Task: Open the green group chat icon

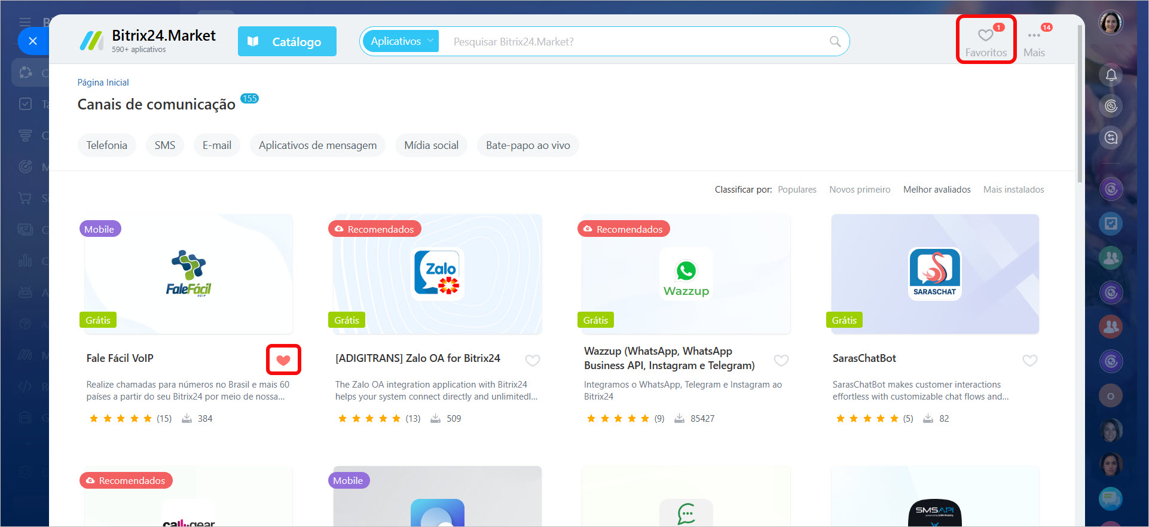Action: (1111, 258)
